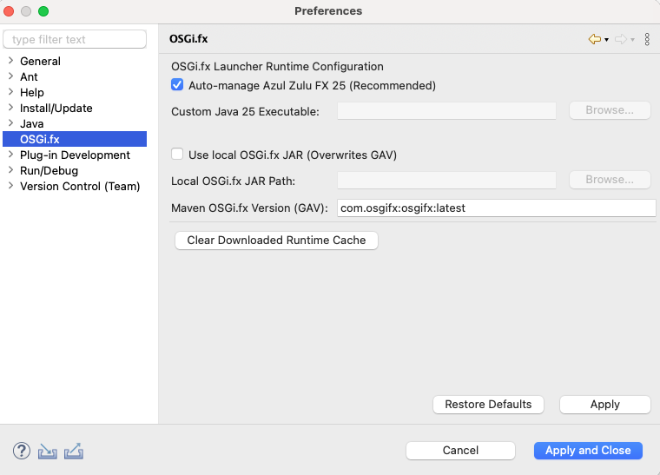Select Plug-in Development preference page
This screenshot has width=660, height=475.
click(x=75, y=155)
